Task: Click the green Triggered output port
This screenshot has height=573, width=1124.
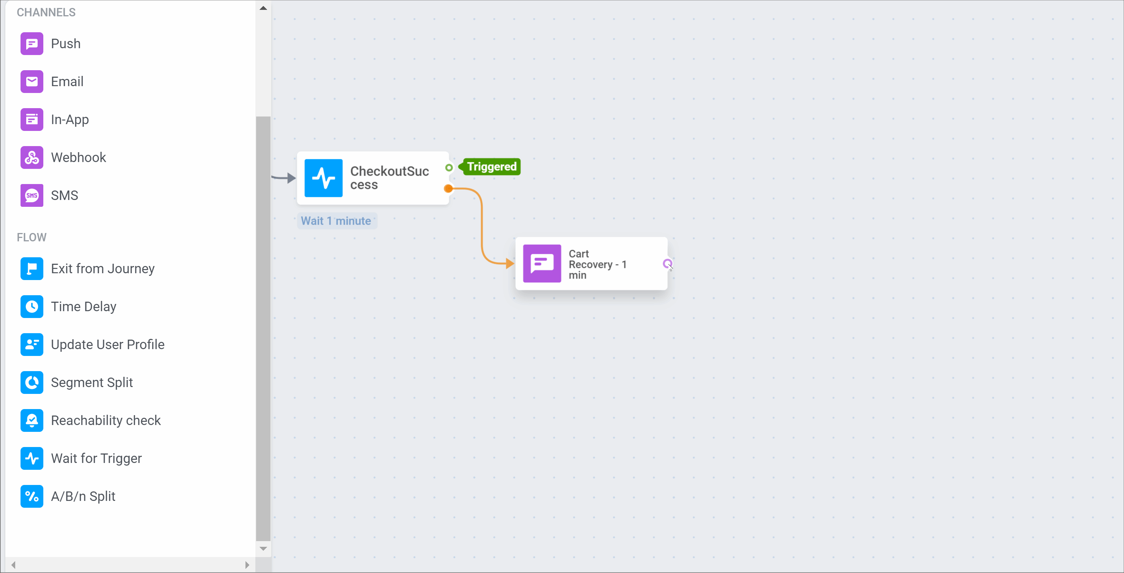Action: point(448,167)
